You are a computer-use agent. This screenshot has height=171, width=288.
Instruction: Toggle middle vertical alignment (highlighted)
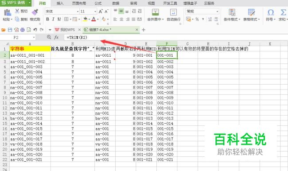121,11
